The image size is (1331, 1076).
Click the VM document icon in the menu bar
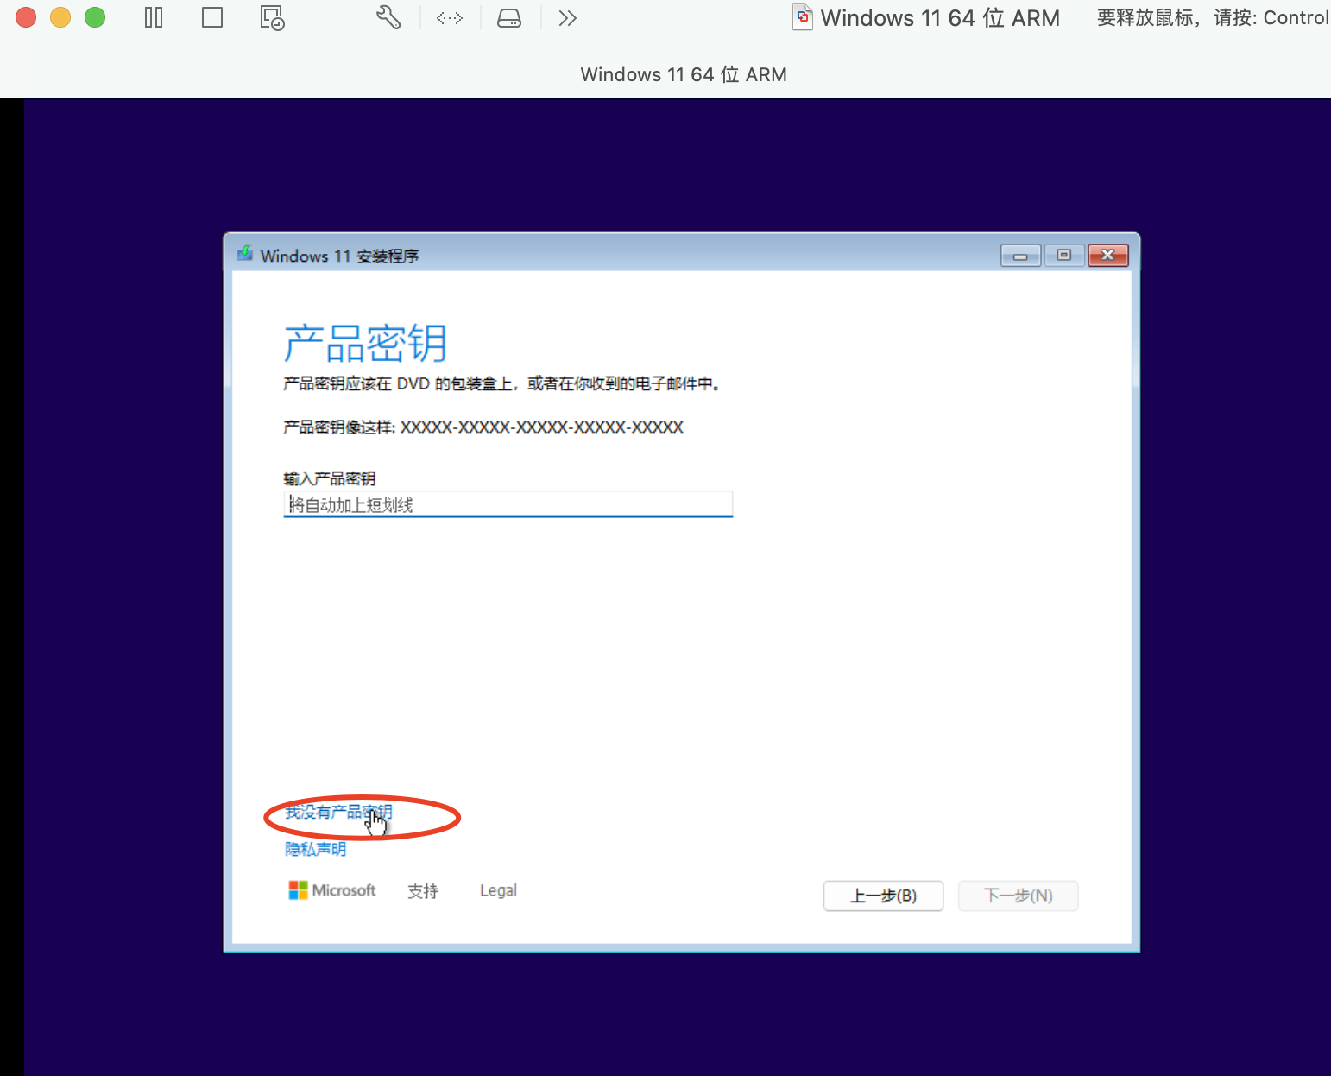802,17
